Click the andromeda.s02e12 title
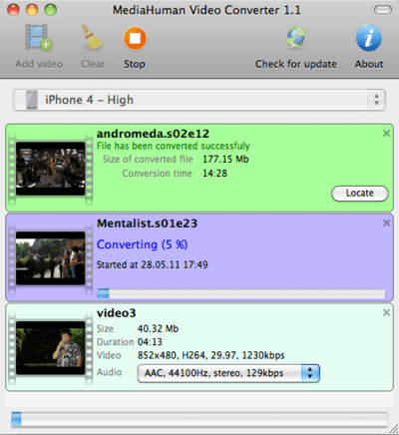Screen dimensions: 399x435 (153, 134)
